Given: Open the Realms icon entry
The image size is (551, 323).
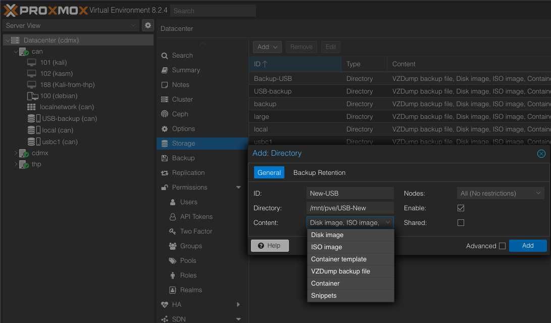Looking at the screenshot, I should click(x=172, y=290).
